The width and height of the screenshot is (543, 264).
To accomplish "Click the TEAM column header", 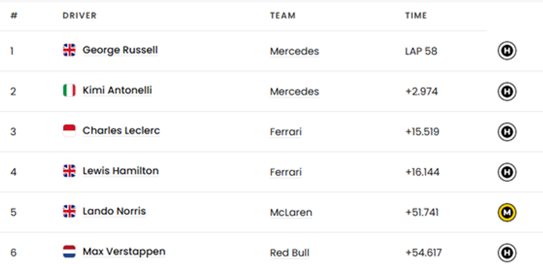I will click(x=283, y=15).
